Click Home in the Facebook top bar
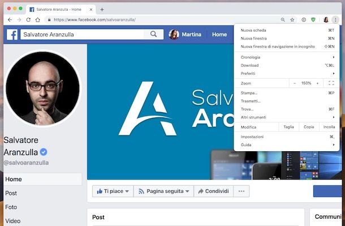 coord(219,35)
